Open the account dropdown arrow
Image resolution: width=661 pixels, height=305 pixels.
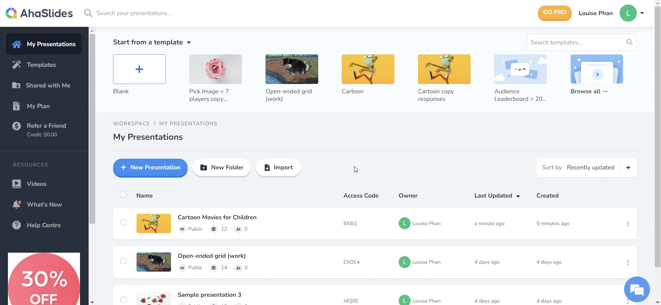(642, 13)
